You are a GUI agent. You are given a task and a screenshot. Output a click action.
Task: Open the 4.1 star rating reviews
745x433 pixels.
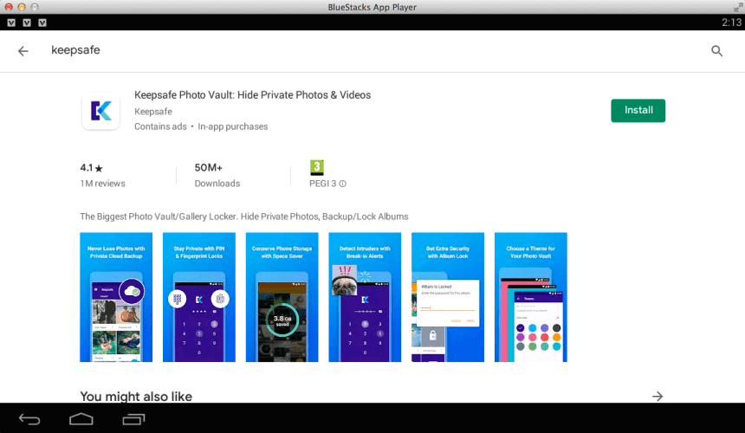[x=102, y=175]
